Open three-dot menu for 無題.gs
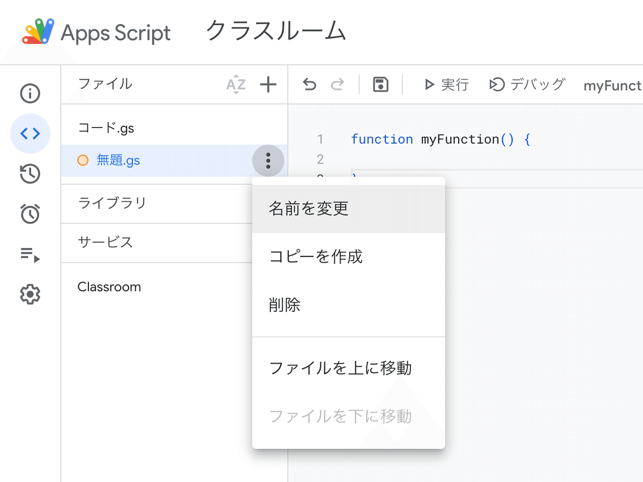 tap(268, 161)
